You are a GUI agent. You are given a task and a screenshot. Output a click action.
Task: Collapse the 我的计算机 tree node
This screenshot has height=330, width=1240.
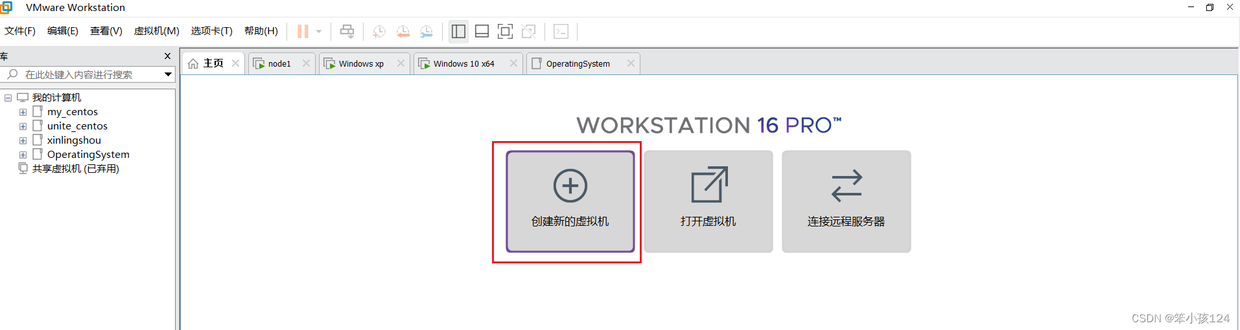[8, 98]
